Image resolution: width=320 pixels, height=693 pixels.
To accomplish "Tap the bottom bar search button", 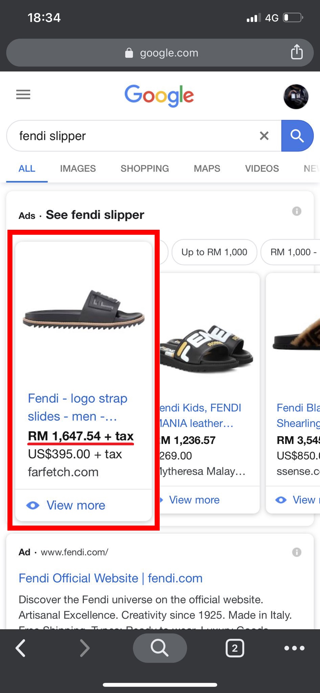I will click(160, 648).
